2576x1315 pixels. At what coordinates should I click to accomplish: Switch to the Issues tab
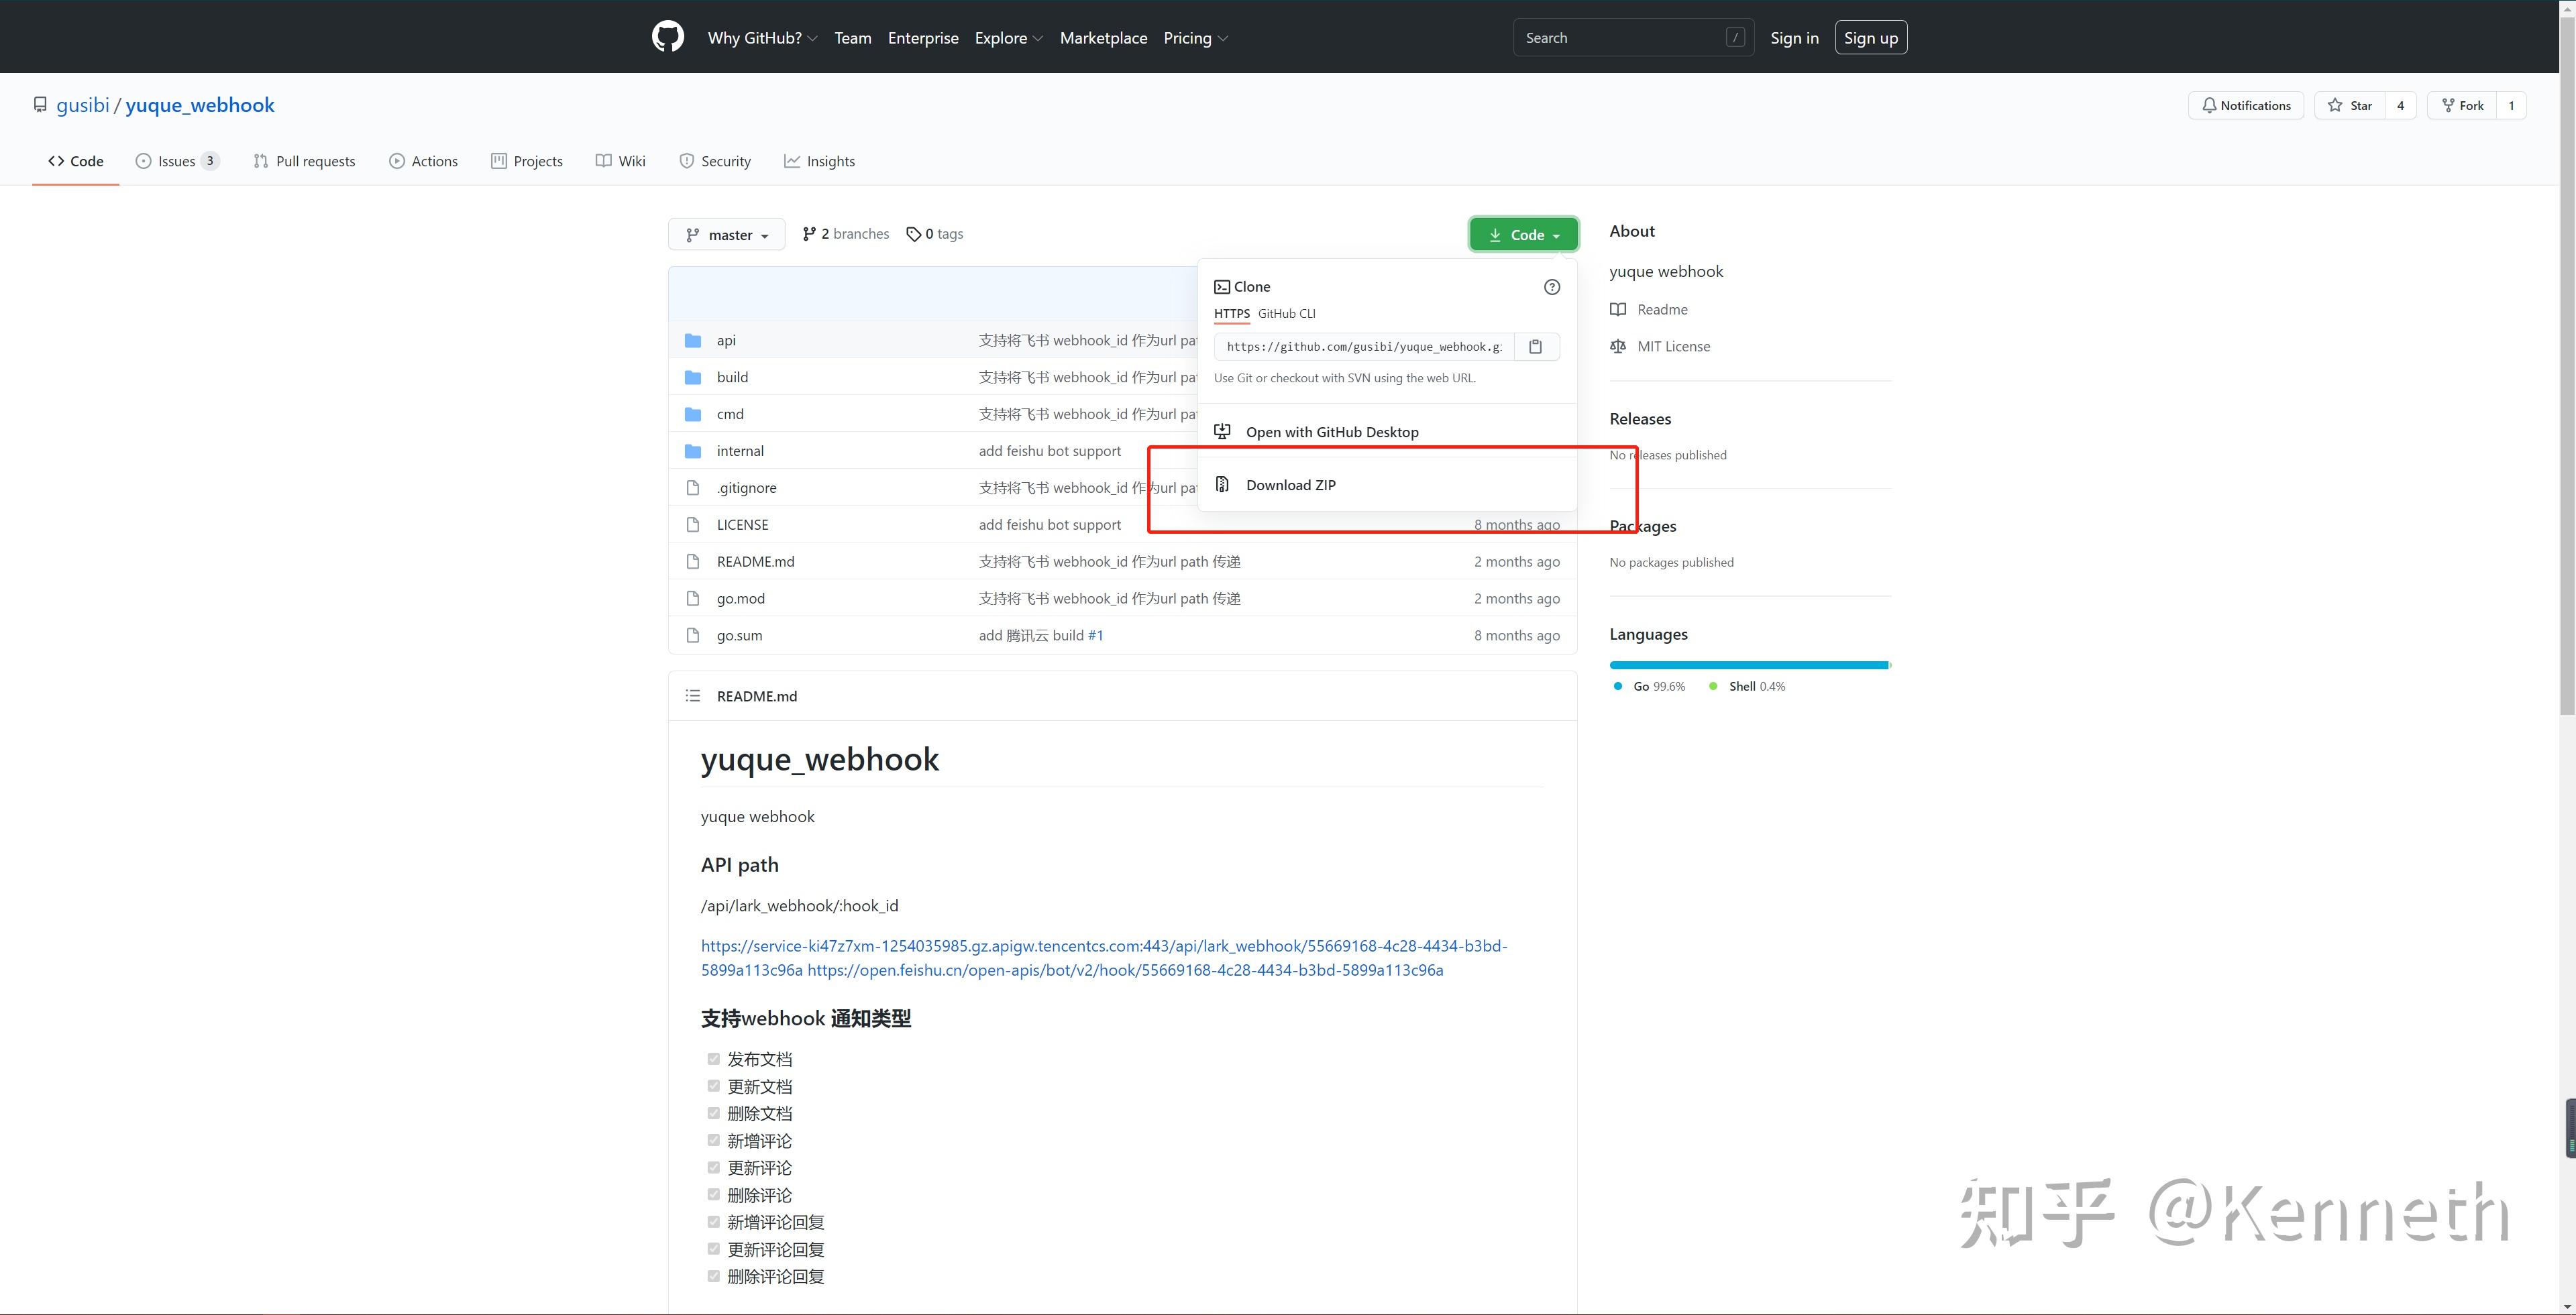click(177, 161)
